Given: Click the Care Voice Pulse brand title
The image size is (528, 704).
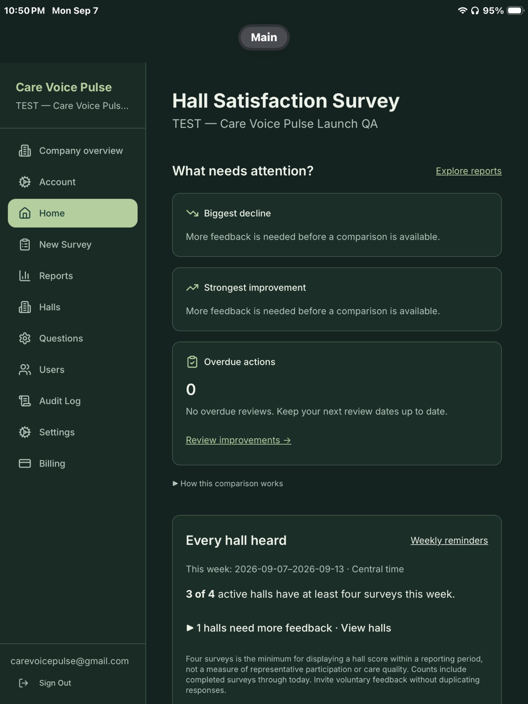Looking at the screenshot, I should click(64, 87).
